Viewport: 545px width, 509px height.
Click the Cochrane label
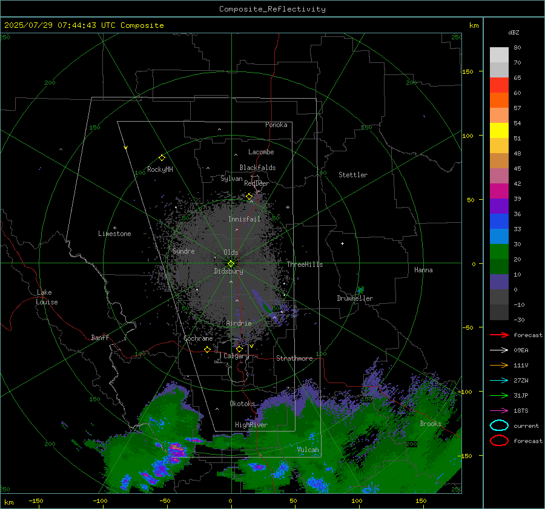(x=198, y=338)
